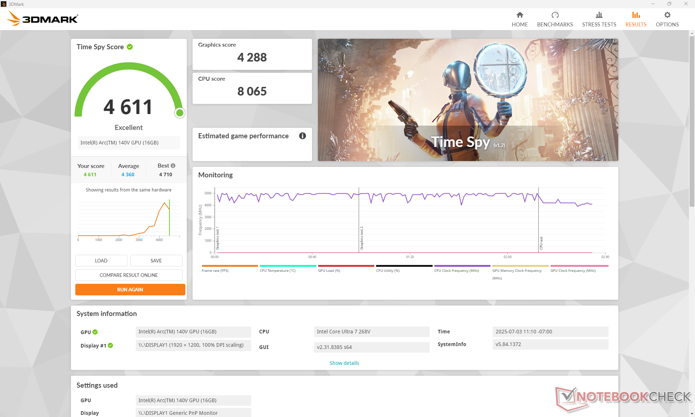Screen dimensions: 695x417
Task: Open Benchmarks gauge icon
Action: pyautogui.click(x=555, y=15)
